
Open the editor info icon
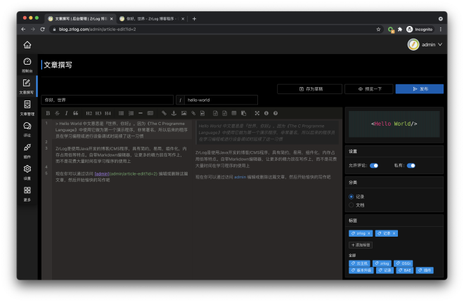266,113
